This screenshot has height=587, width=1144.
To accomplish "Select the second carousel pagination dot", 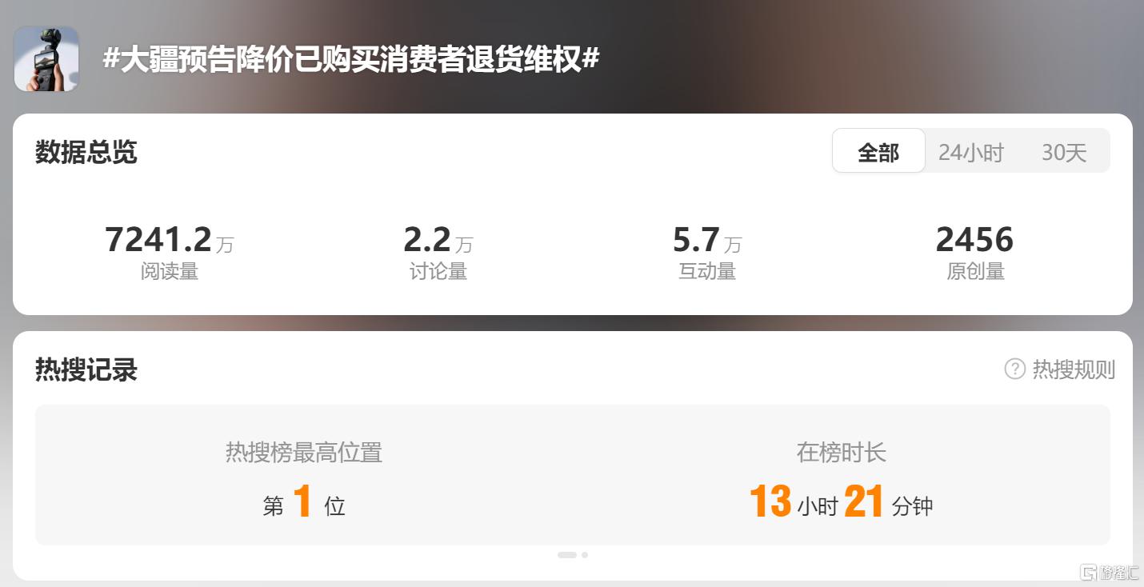I will tap(585, 554).
